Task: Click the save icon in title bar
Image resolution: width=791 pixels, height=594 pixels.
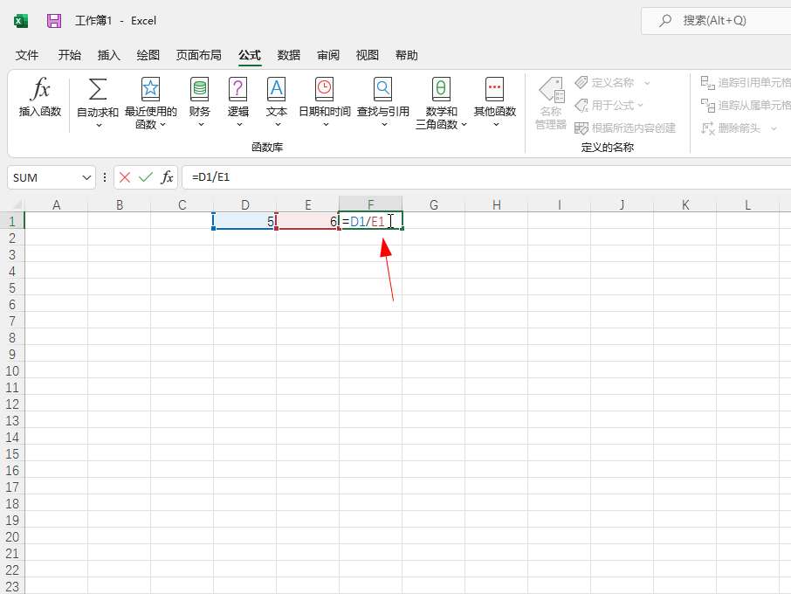Action: point(54,21)
